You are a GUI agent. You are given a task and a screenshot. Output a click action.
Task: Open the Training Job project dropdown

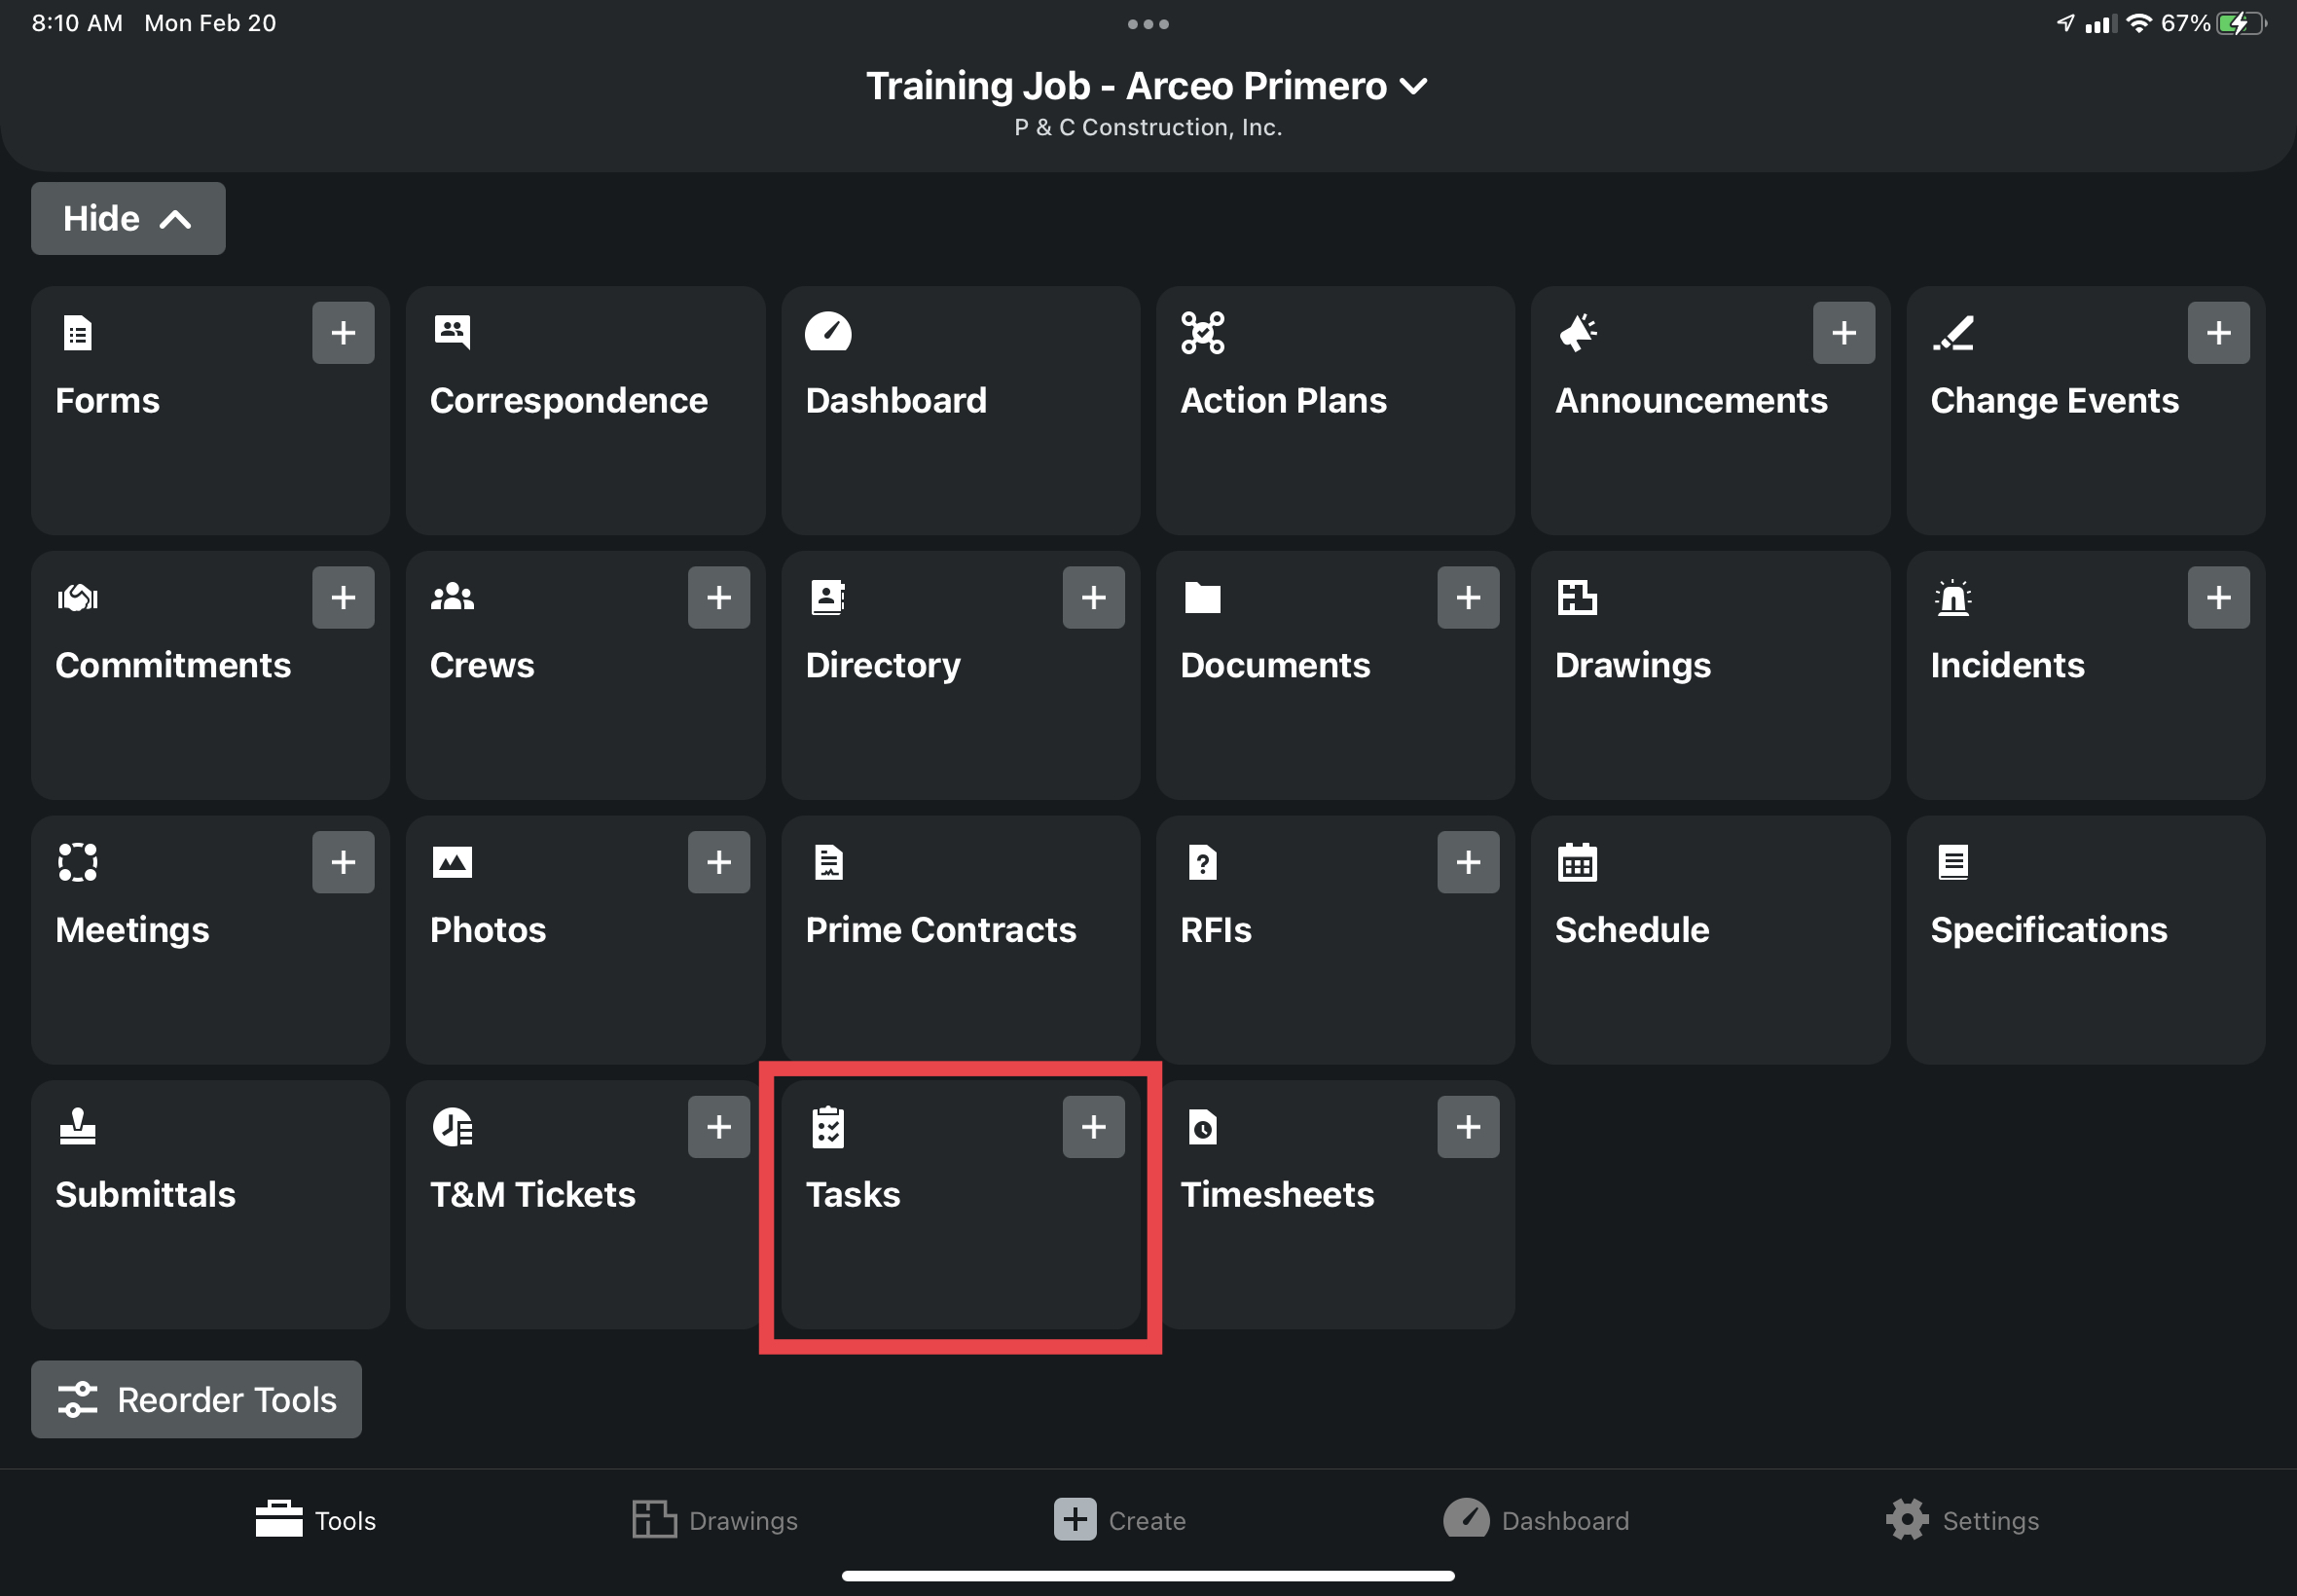[1146, 87]
